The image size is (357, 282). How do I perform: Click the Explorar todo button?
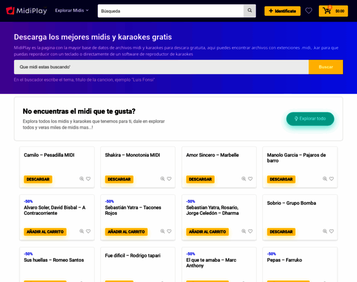coord(310,119)
